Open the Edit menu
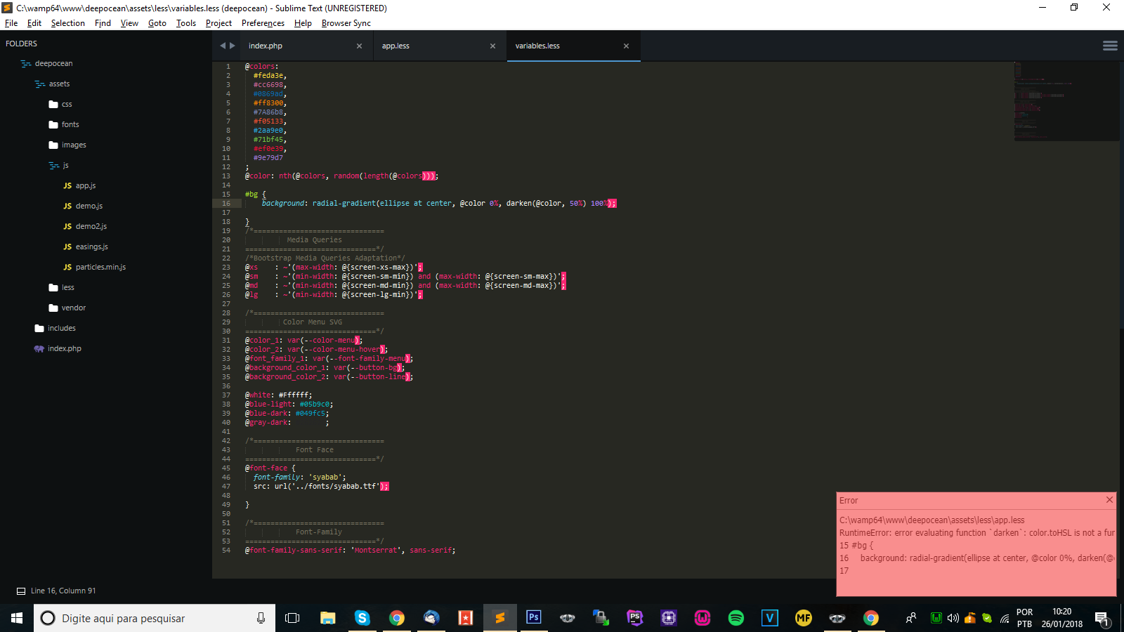1124x632 pixels. [x=34, y=23]
